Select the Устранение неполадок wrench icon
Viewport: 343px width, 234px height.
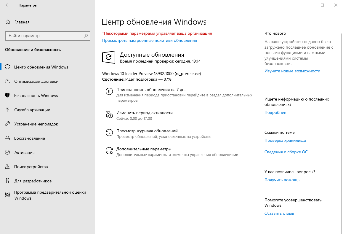coord(7,124)
